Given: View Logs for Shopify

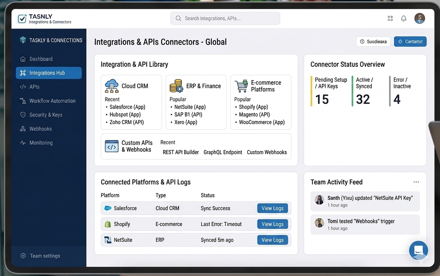Looking at the screenshot, I should click(272, 224).
